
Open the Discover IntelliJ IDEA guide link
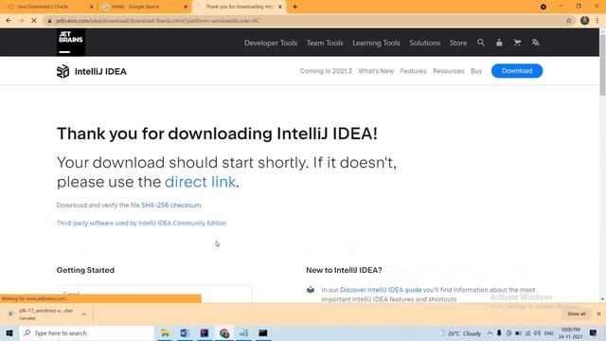tap(381, 290)
